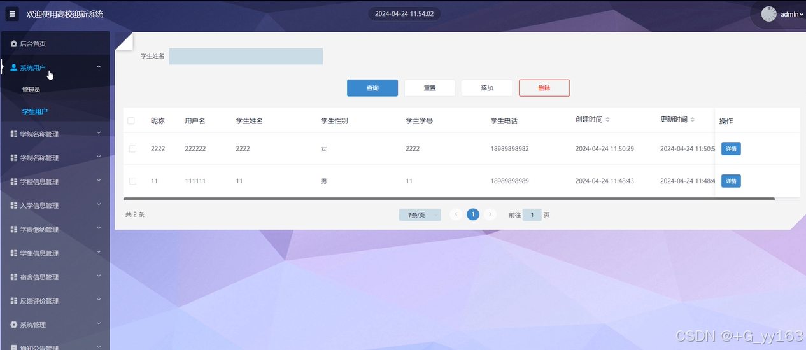This screenshot has height=350, width=806.
Task: Open the 7条/页 page size dropdown
Action: coord(420,215)
